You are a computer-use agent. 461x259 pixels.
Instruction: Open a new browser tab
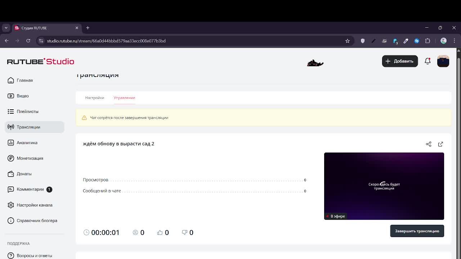point(88,28)
